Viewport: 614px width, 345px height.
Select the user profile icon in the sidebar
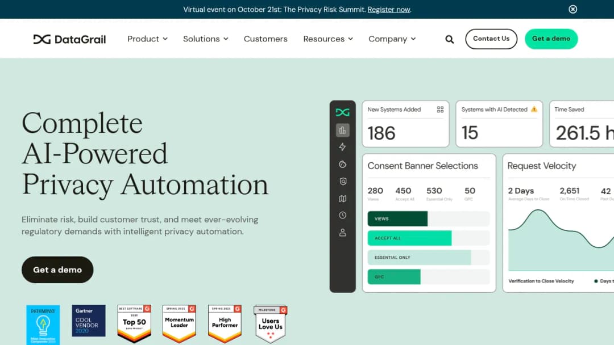click(x=342, y=233)
